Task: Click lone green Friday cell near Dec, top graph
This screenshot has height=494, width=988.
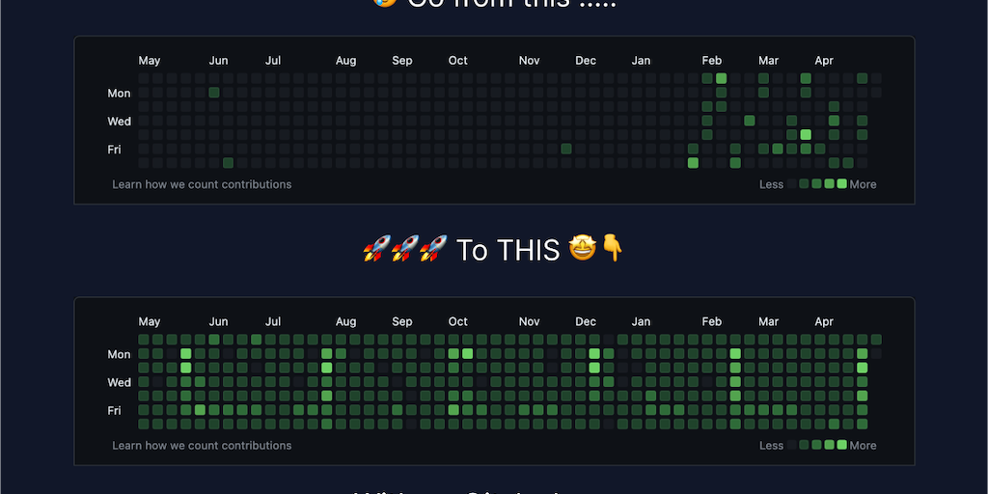Action: [566, 149]
